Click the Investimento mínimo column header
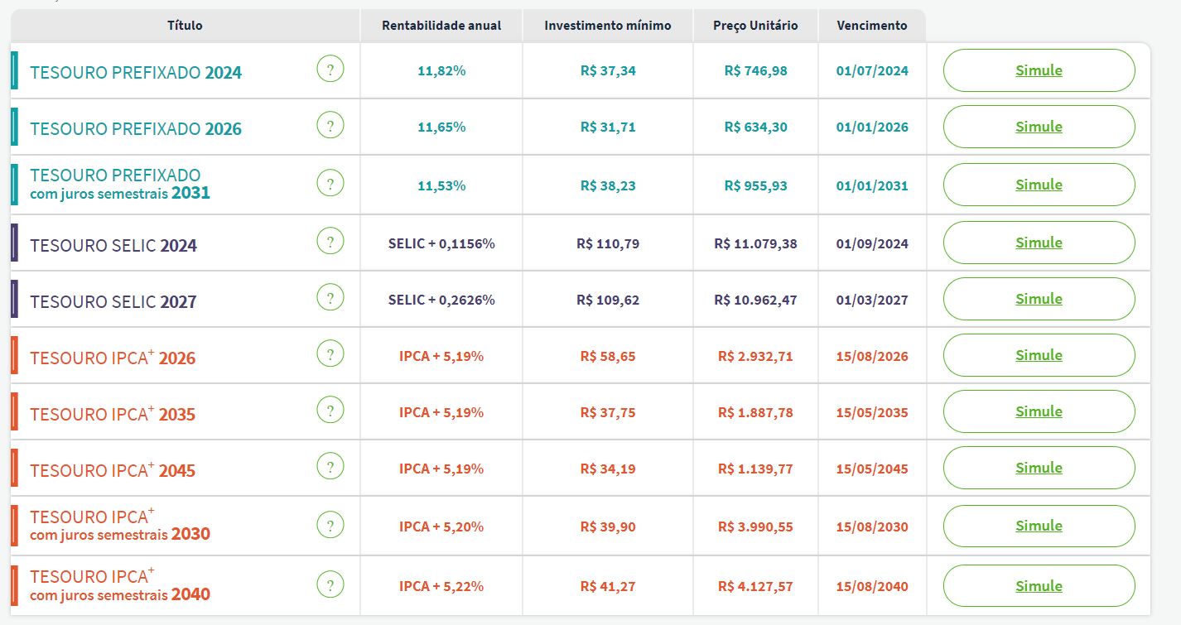 pyautogui.click(x=607, y=26)
